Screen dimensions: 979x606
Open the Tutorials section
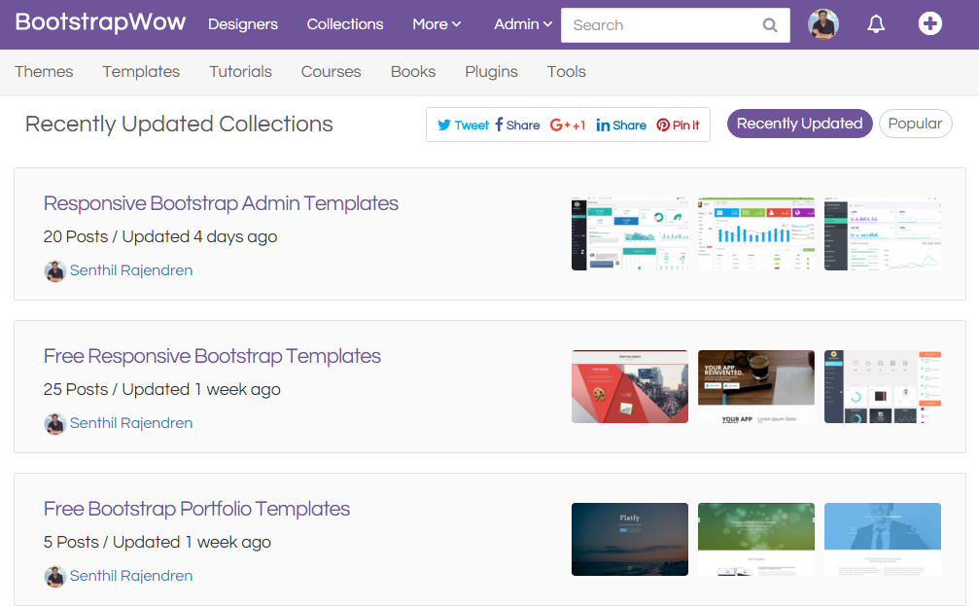point(240,71)
